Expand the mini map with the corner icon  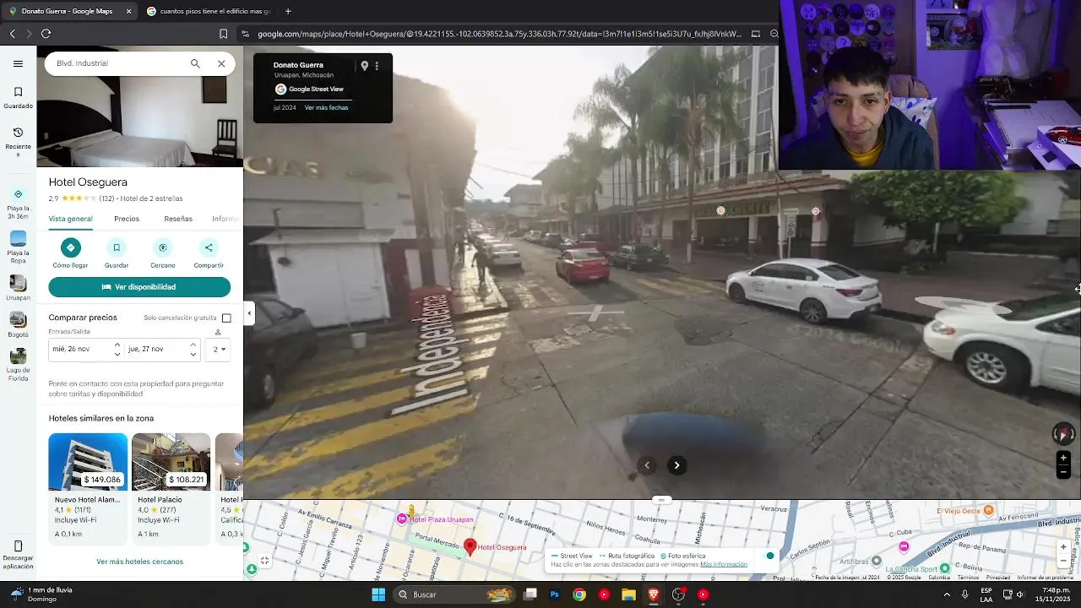[264, 560]
